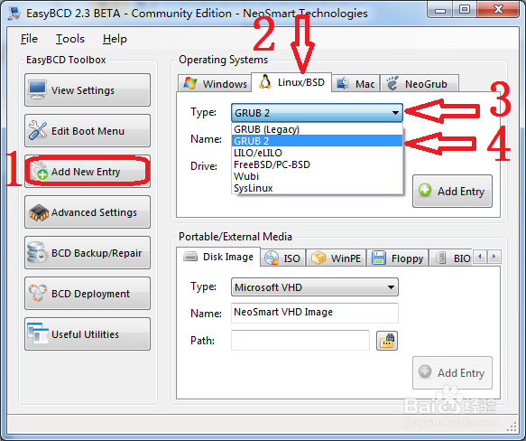Select SysLinux from the type list
Viewport: 526px width, 441px height.
(x=317, y=188)
